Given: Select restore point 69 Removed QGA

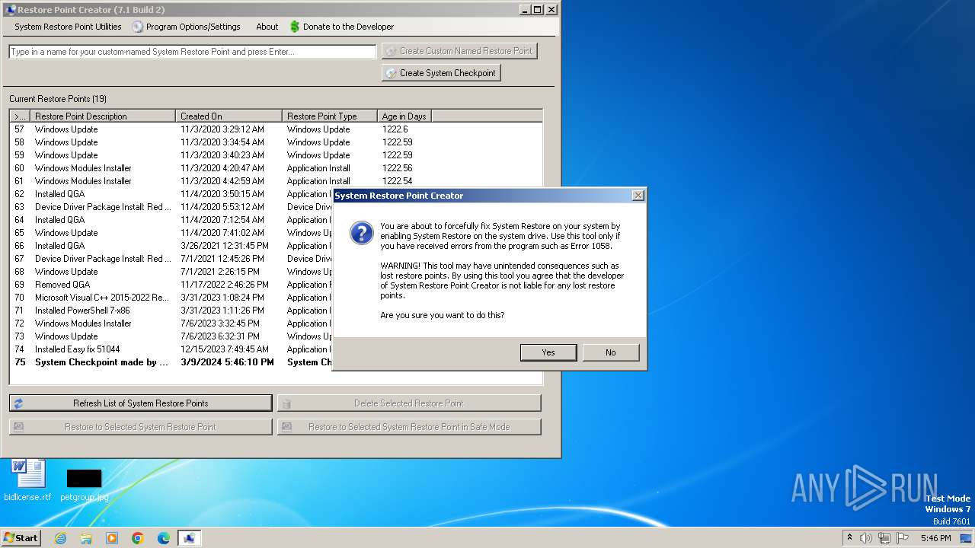Looking at the screenshot, I should tap(171, 285).
